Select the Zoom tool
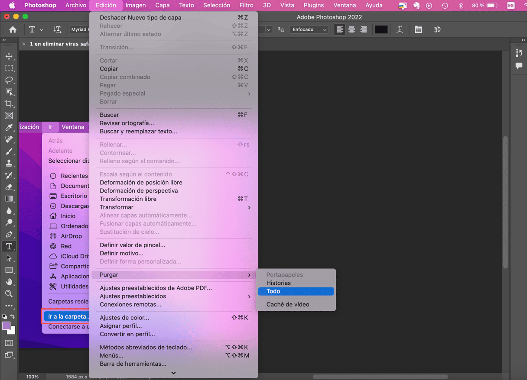Screen dimensions: 527x380 [9, 294]
